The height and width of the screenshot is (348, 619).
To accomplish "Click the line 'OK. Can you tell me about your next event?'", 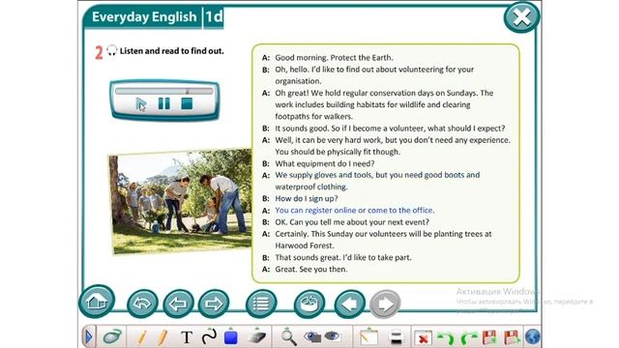I will pos(352,222).
